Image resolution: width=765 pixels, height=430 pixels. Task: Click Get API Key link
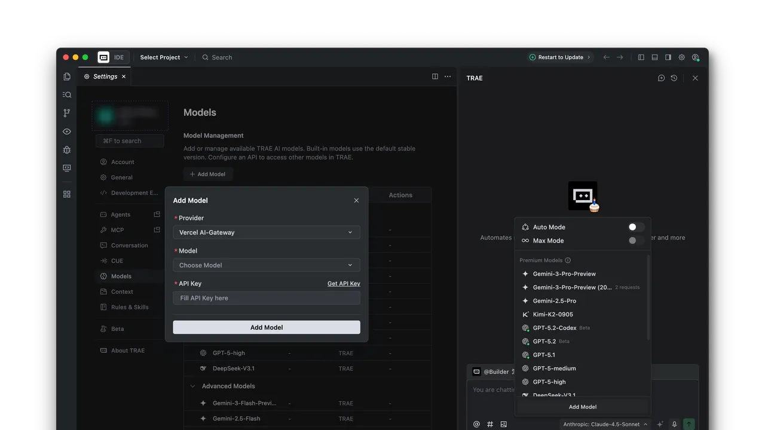click(x=344, y=284)
